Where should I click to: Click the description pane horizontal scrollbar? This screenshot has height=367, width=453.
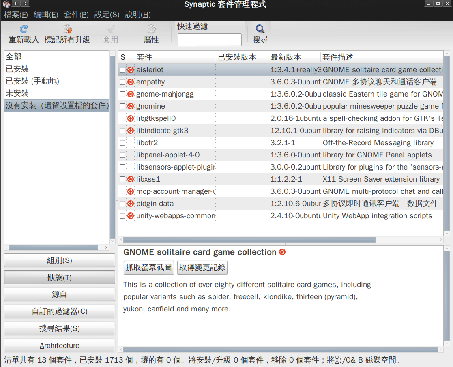point(281,350)
